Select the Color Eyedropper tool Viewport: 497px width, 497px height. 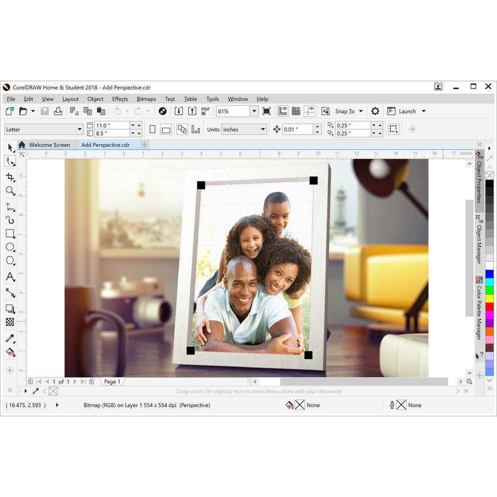11,338
